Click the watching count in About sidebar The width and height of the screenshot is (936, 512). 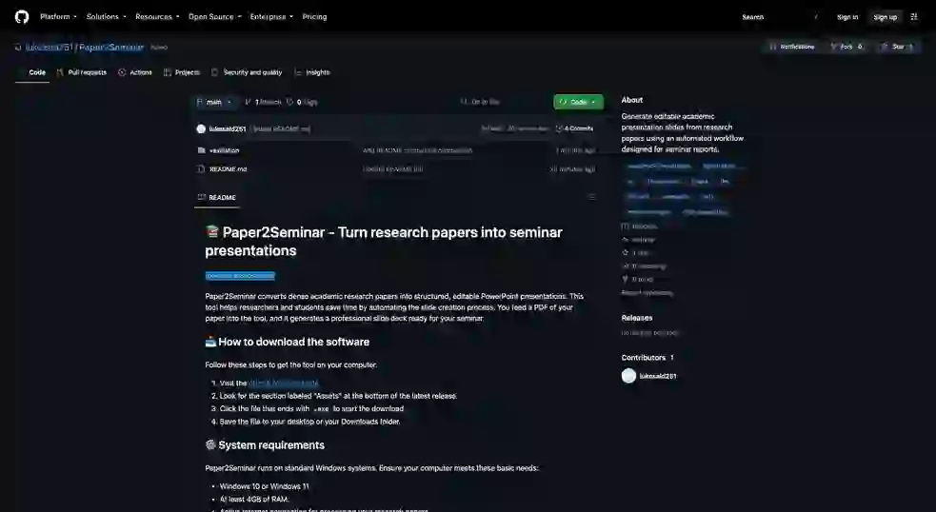coord(644,266)
